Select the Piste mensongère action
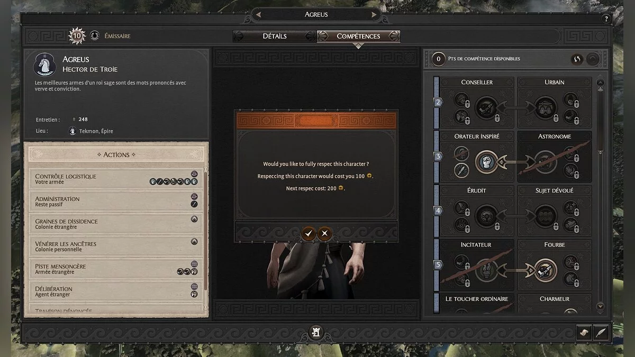The width and height of the screenshot is (635, 357). [x=116, y=269]
